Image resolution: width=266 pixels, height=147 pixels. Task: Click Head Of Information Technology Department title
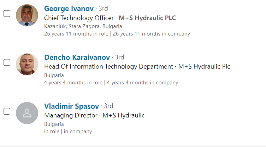108,66
